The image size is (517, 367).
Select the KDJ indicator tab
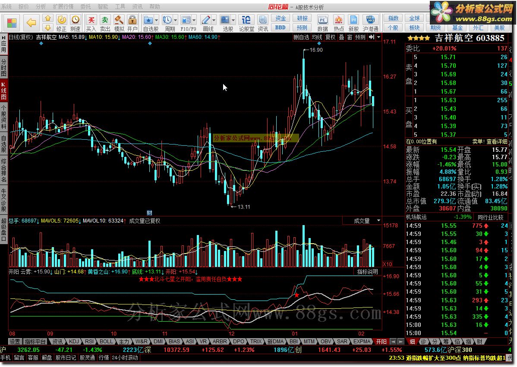(73, 342)
